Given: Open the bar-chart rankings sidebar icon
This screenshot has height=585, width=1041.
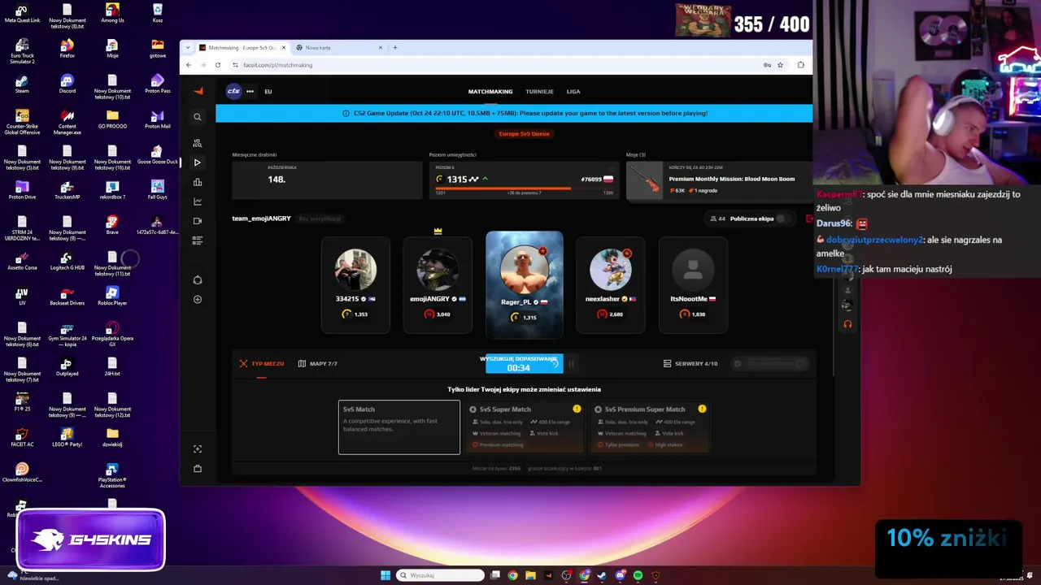Looking at the screenshot, I should [198, 182].
